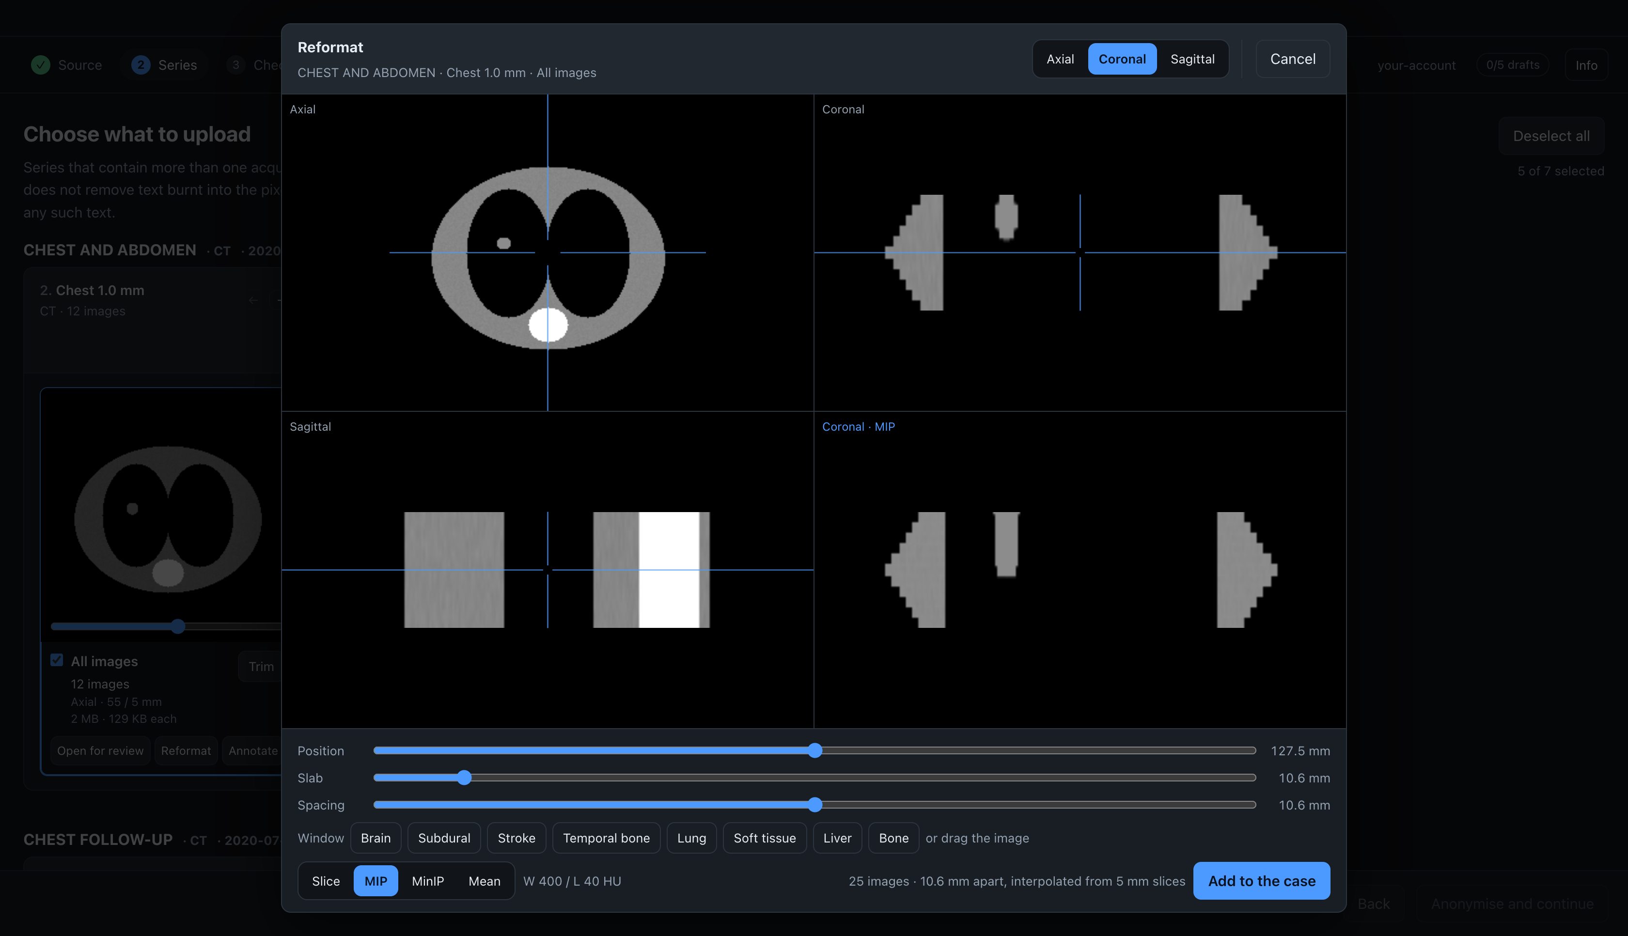
Task: Click Deselect all in background page
Action: click(x=1551, y=136)
